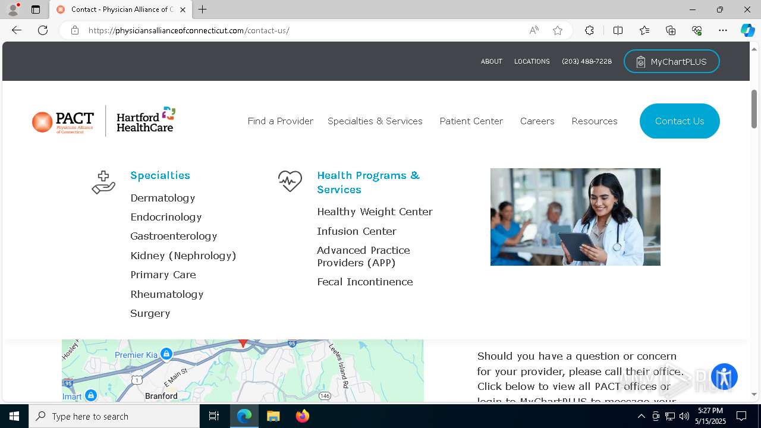Launch Copilot sidebar icon
Screen dimensions: 761x428
click(x=747, y=30)
